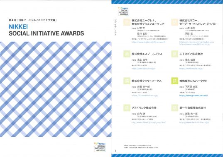Click the 株式会社シルバーウッド company heading
This screenshot has width=223, height=157.
pyautogui.click(x=193, y=81)
